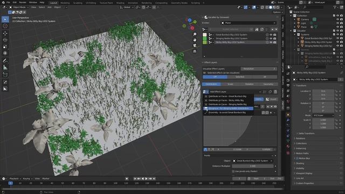Hide Great Burdock system in Scatter list
345x194 pixels.
click(x=271, y=34)
